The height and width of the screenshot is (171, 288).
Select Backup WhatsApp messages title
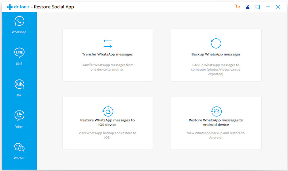[x=216, y=54]
